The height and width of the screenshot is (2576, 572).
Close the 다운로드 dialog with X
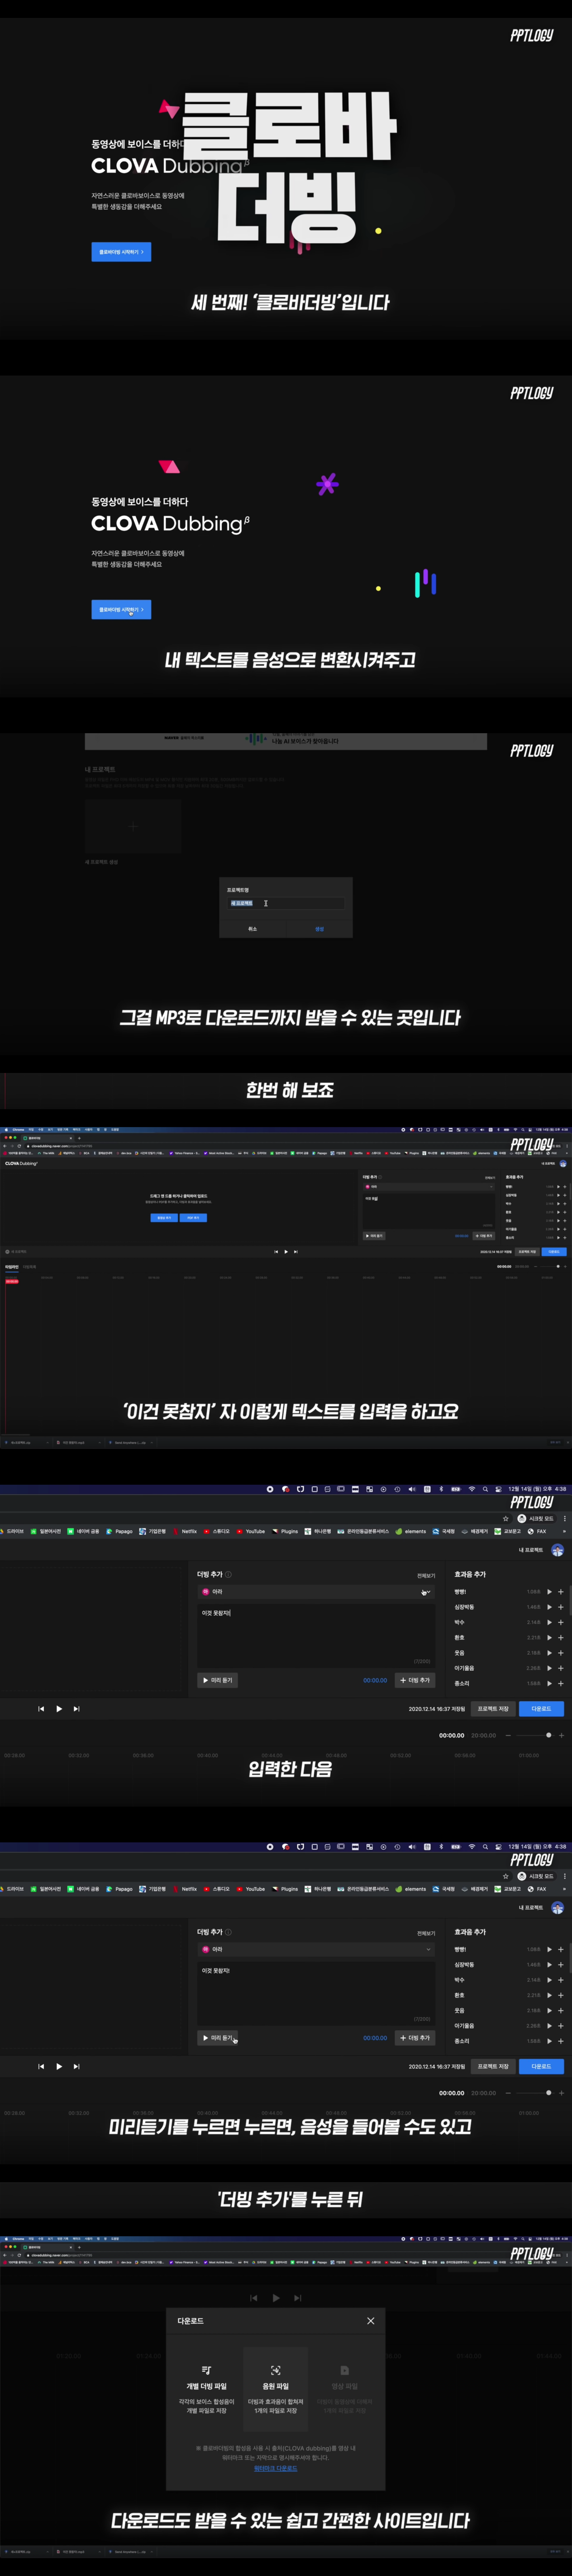370,2321
